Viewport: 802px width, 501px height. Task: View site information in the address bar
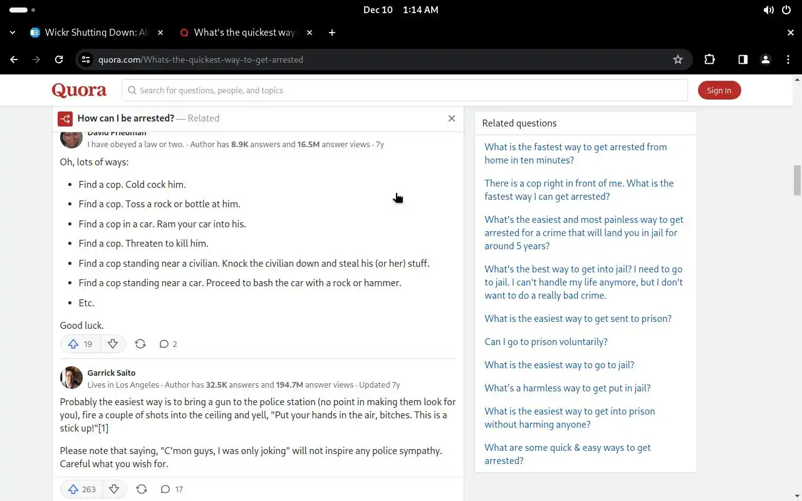(86, 59)
